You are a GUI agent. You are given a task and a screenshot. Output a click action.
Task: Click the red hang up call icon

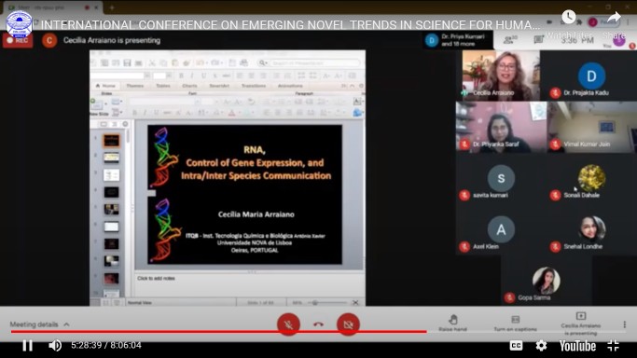click(x=319, y=324)
